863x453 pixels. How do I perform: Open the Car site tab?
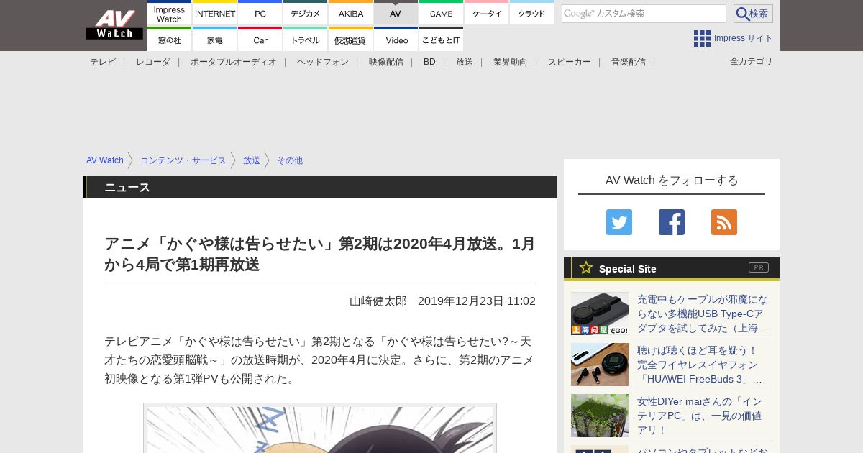260,40
